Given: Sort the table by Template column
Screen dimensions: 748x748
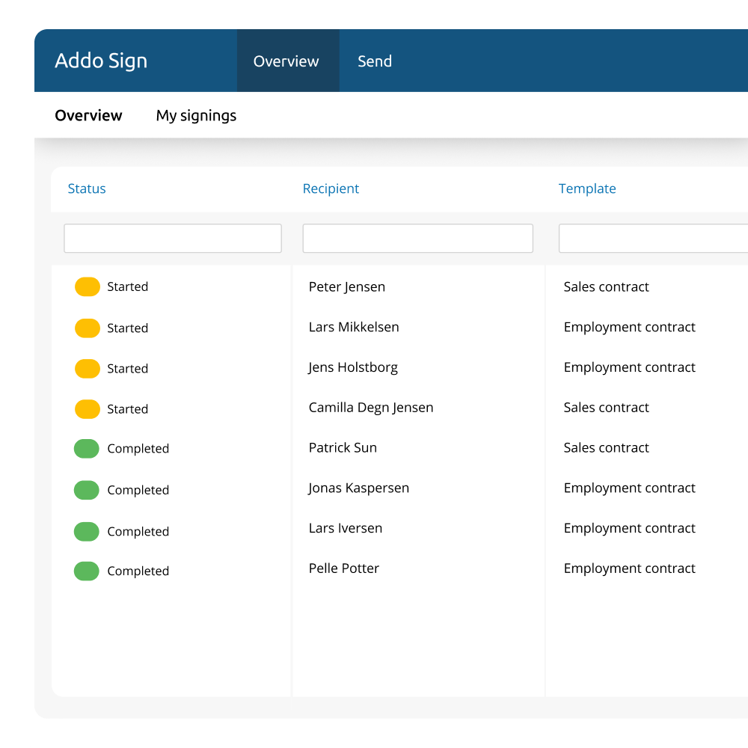Looking at the screenshot, I should pos(587,188).
